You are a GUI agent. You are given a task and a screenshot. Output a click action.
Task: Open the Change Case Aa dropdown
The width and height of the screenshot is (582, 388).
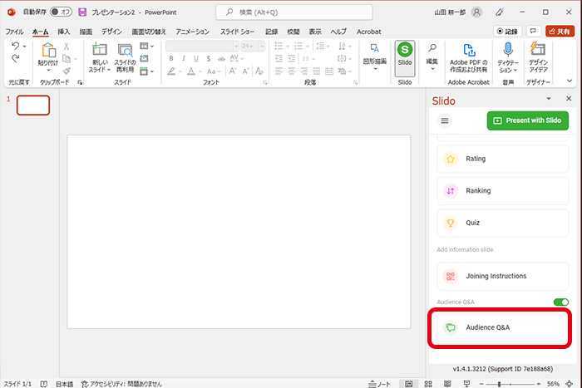click(x=214, y=71)
